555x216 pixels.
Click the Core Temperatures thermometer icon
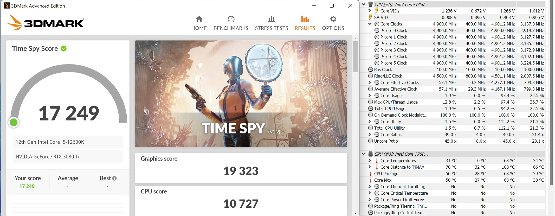377,161
